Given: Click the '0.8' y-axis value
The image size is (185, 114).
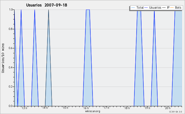Looking at the screenshot, I should [x=11, y=29].
